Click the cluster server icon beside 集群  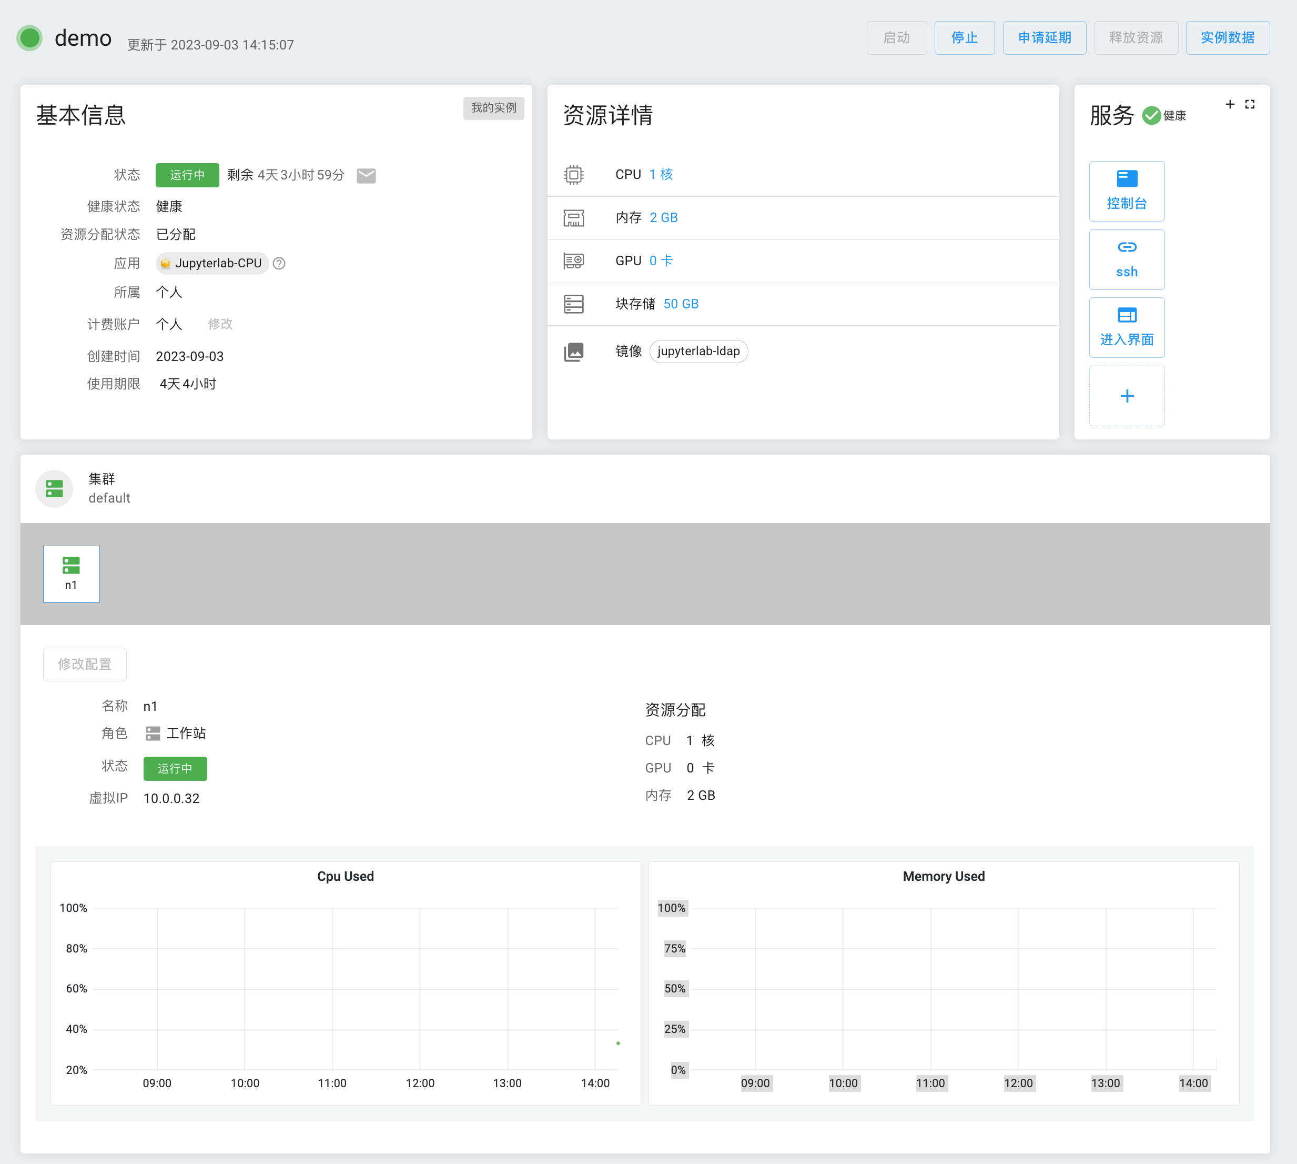pos(54,489)
